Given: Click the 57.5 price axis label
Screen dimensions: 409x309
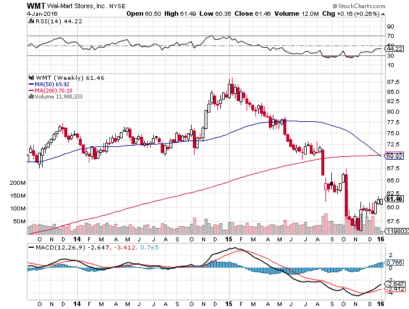Looking at the screenshot, I should [x=393, y=222].
